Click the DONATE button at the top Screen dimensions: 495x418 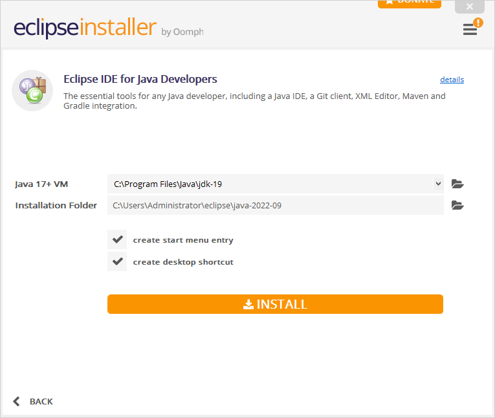pos(409,3)
